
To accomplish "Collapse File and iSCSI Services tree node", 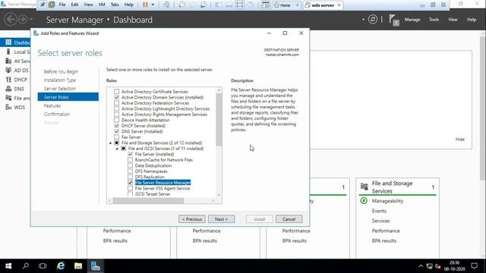I will tap(117, 149).
